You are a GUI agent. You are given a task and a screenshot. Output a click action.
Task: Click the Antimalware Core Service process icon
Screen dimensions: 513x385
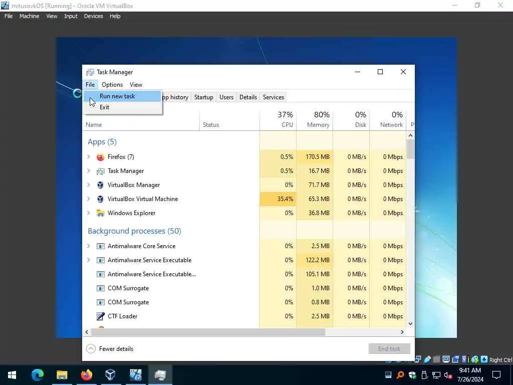tap(100, 246)
